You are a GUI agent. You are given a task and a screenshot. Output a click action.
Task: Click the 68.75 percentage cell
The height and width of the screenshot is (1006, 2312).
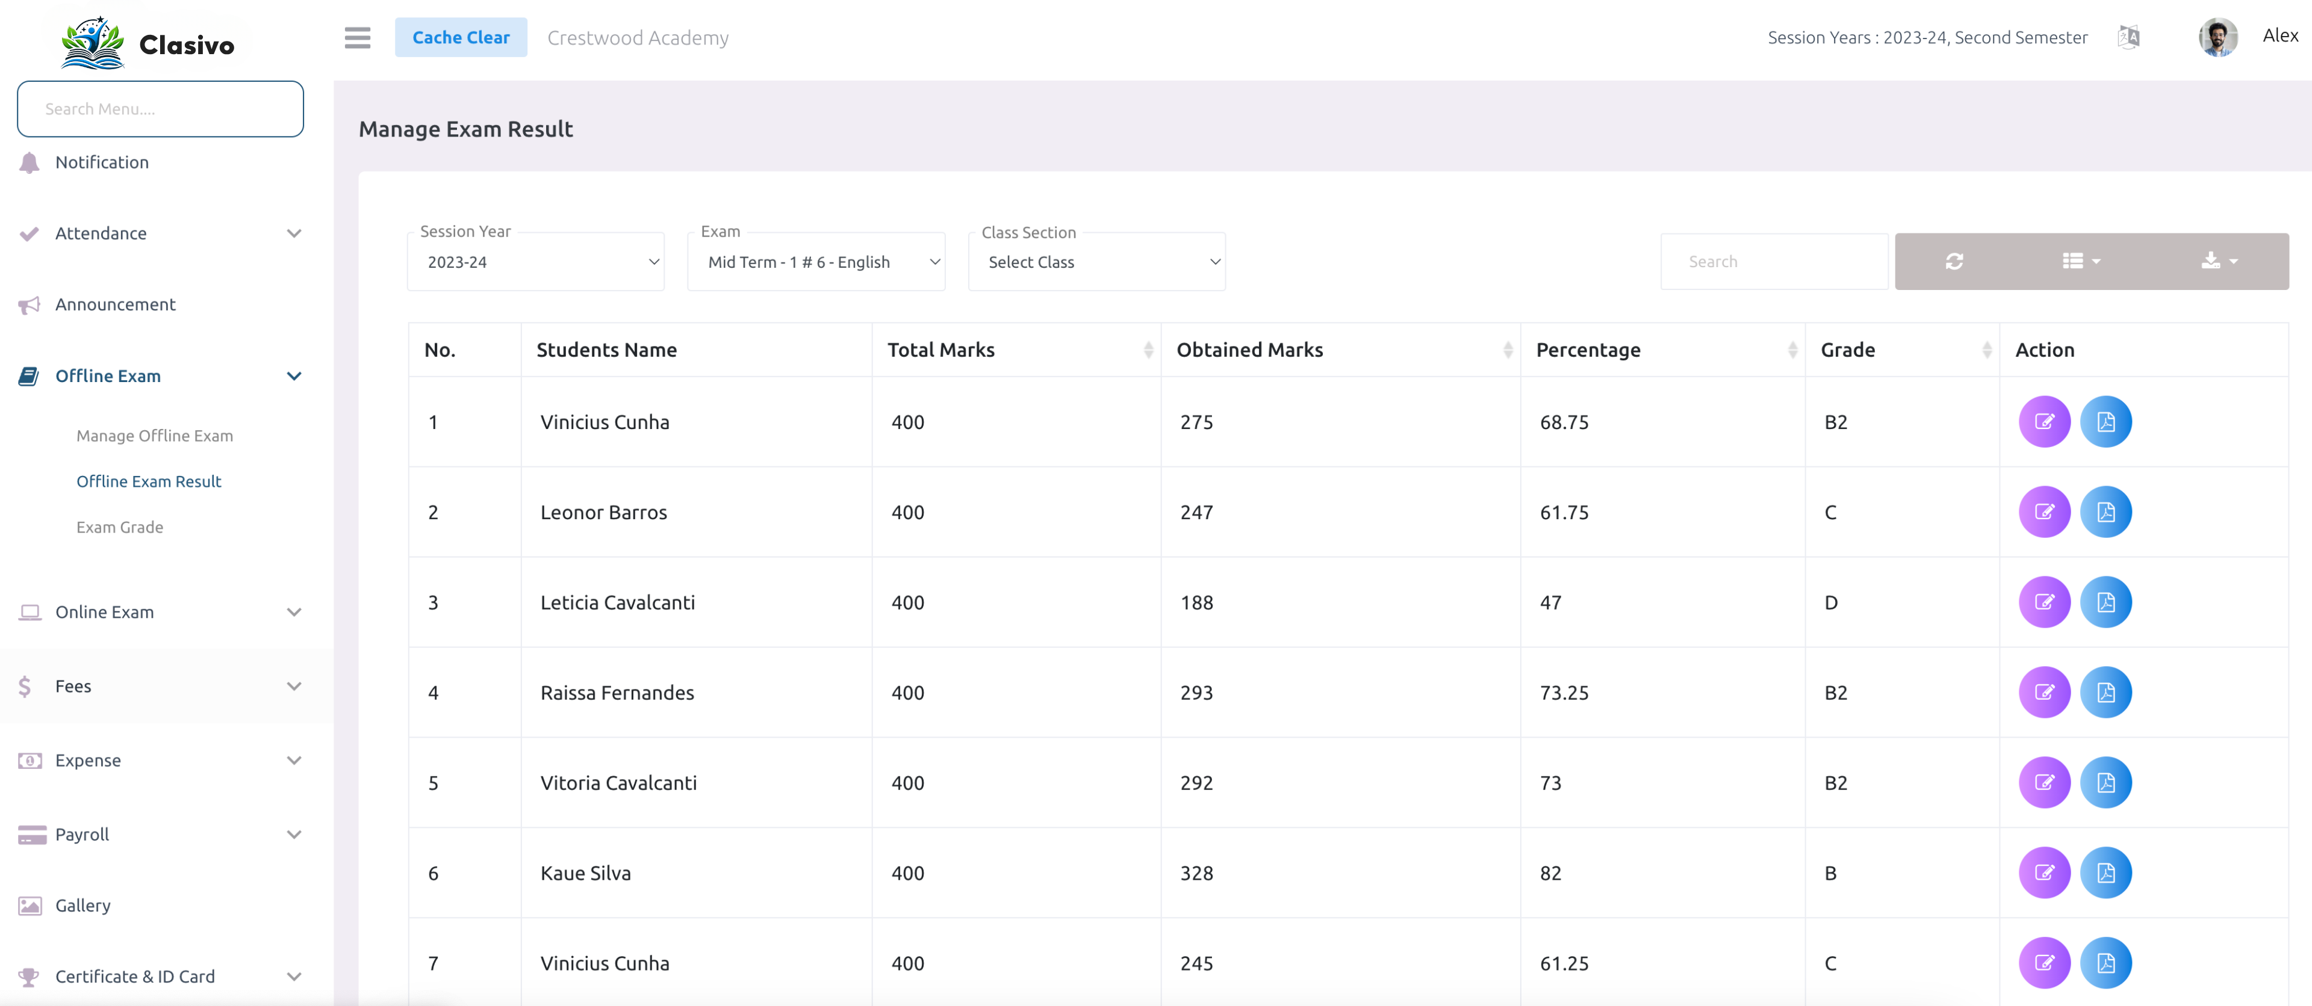pos(1662,421)
